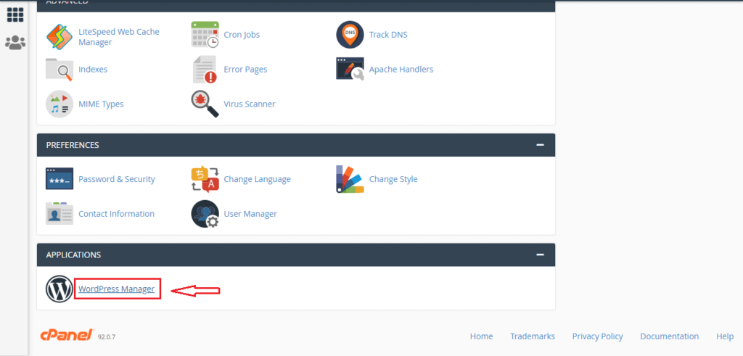The height and width of the screenshot is (356, 743).
Task: Click the Change Style color fan icon
Action: [x=350, y=179]
